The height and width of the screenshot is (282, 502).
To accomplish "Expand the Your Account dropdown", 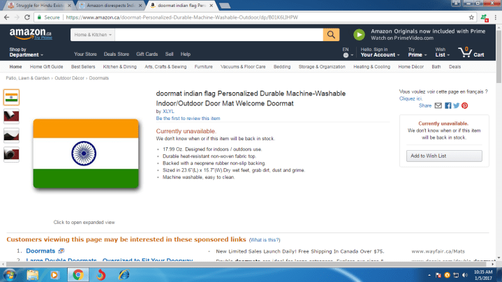I will click(x=380, y=54).
